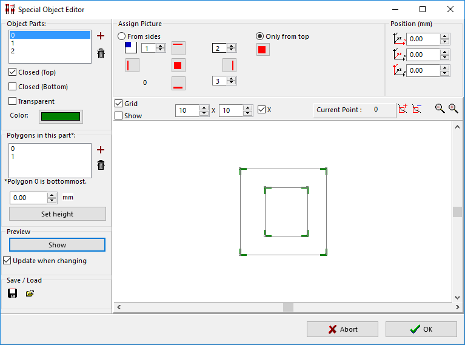Click the Show preview button
The height and width of the screenshot is (345, 465).
click(x=57, y=245)
